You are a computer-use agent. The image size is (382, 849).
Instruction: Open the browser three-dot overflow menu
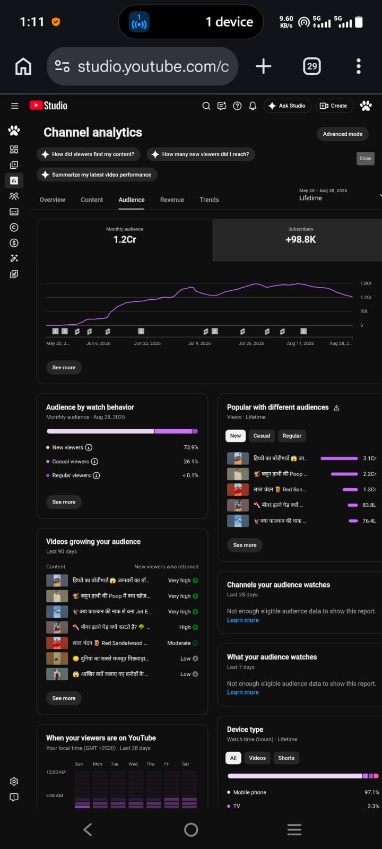pos(359,66)
